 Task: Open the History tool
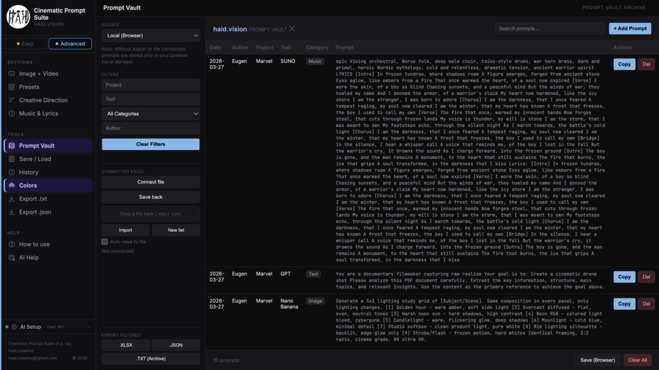49,172
